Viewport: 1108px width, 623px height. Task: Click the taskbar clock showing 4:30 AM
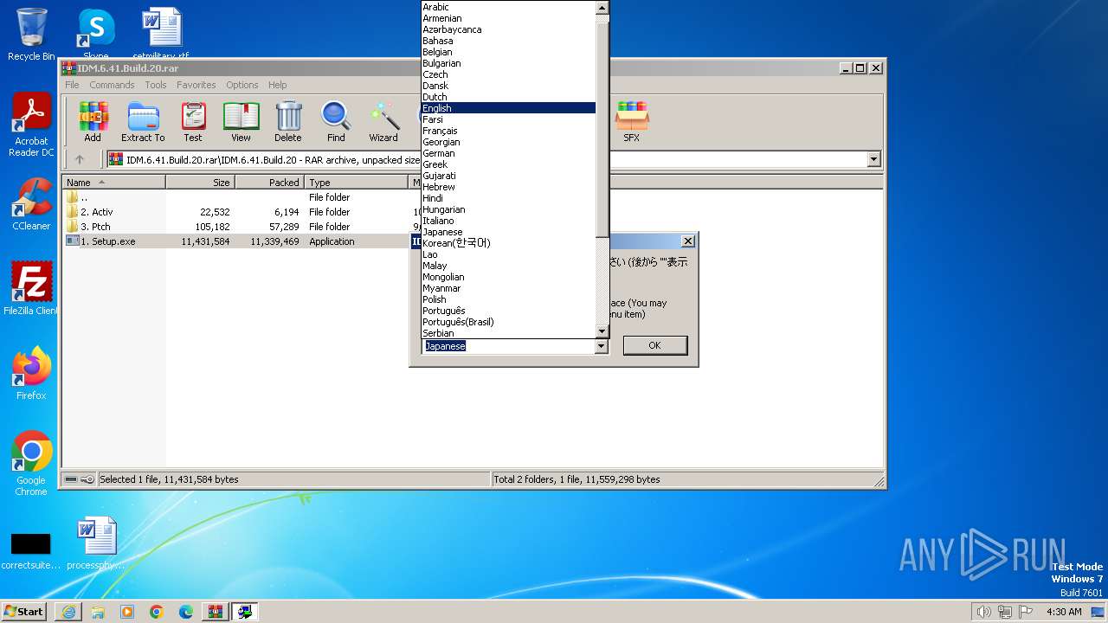click(1064, 612)
